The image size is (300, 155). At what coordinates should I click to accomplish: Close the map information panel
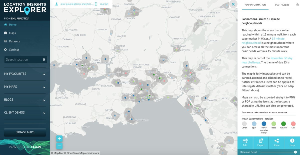coord(233,4)
